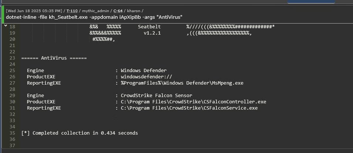Click the Completed collection in 0.434 seconds line

80,133
